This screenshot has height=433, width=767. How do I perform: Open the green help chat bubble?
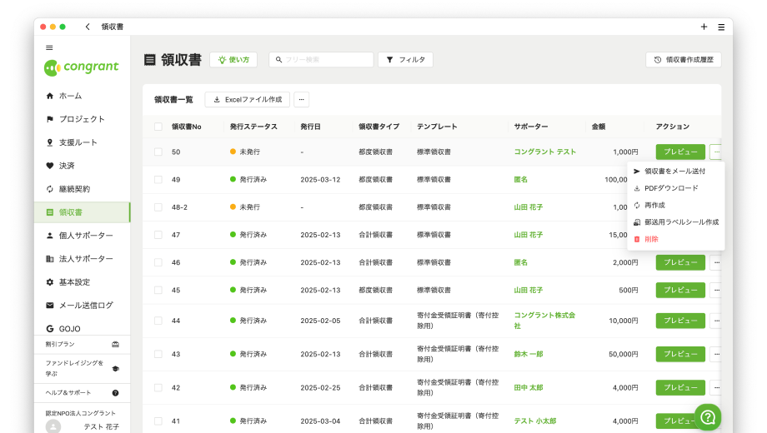tap(707, 417)
